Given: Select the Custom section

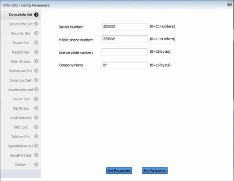Looking at the screenshot, I should click(x=21, y=165).
